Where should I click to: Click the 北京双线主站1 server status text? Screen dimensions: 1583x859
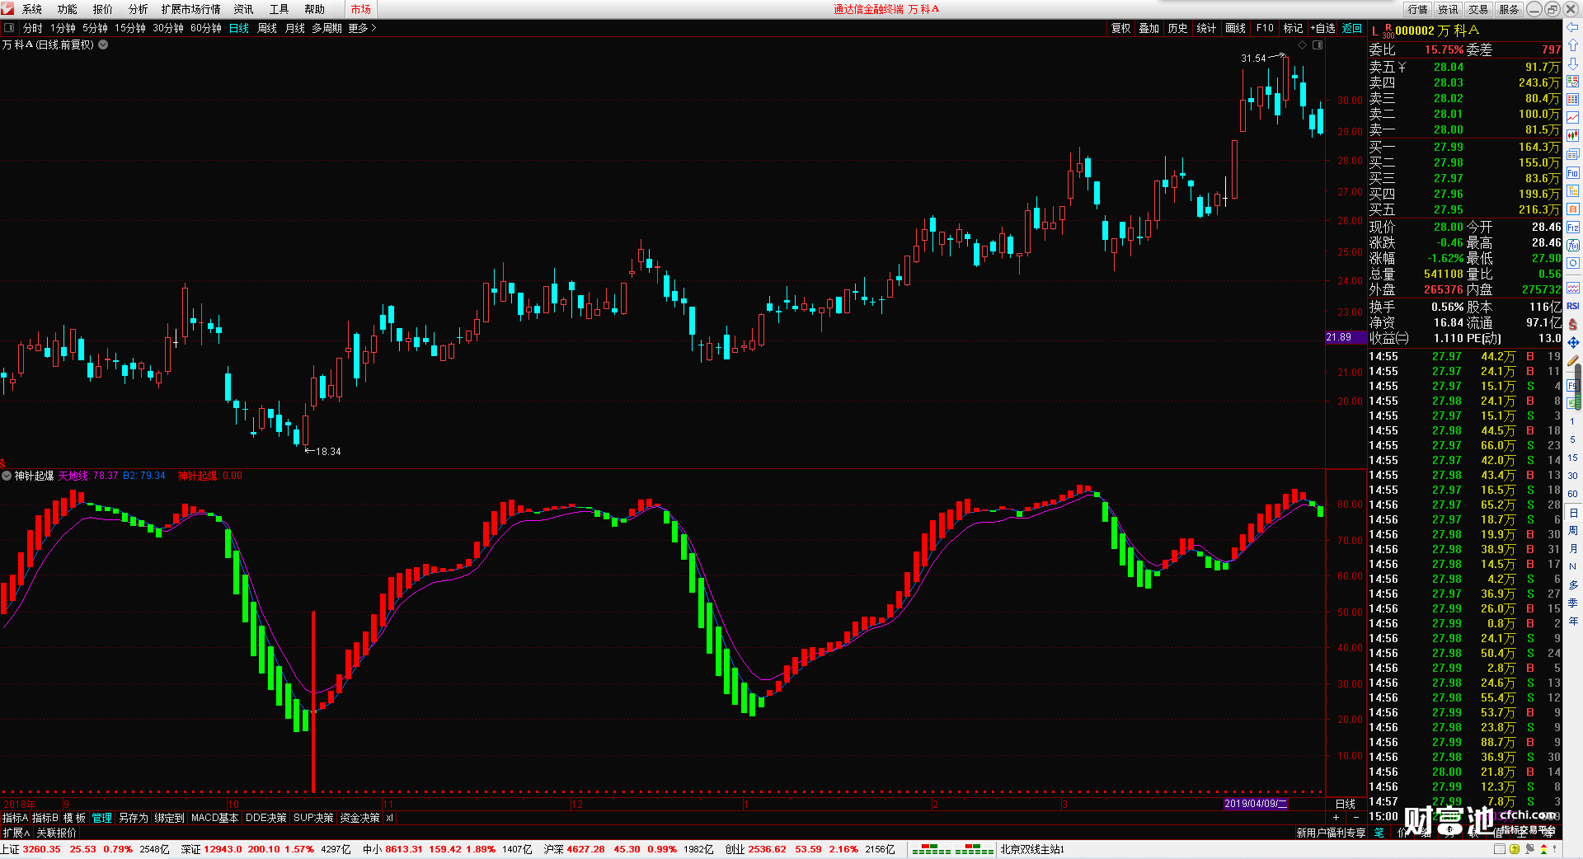[x=1032, y=849]
